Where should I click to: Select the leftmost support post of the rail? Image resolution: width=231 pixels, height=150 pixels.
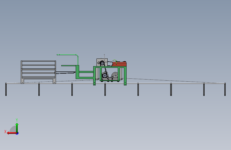click(x=6, y=89)
